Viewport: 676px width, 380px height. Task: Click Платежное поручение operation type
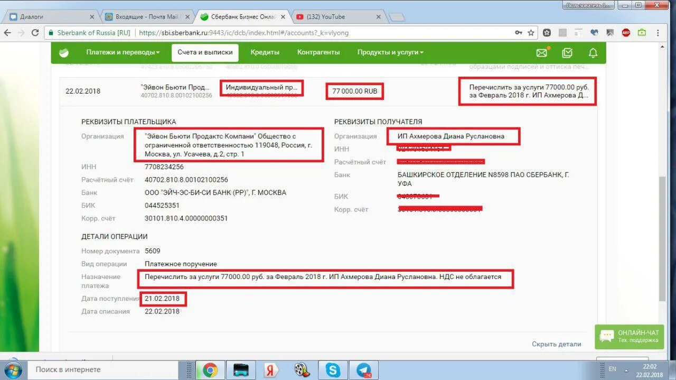181,264
